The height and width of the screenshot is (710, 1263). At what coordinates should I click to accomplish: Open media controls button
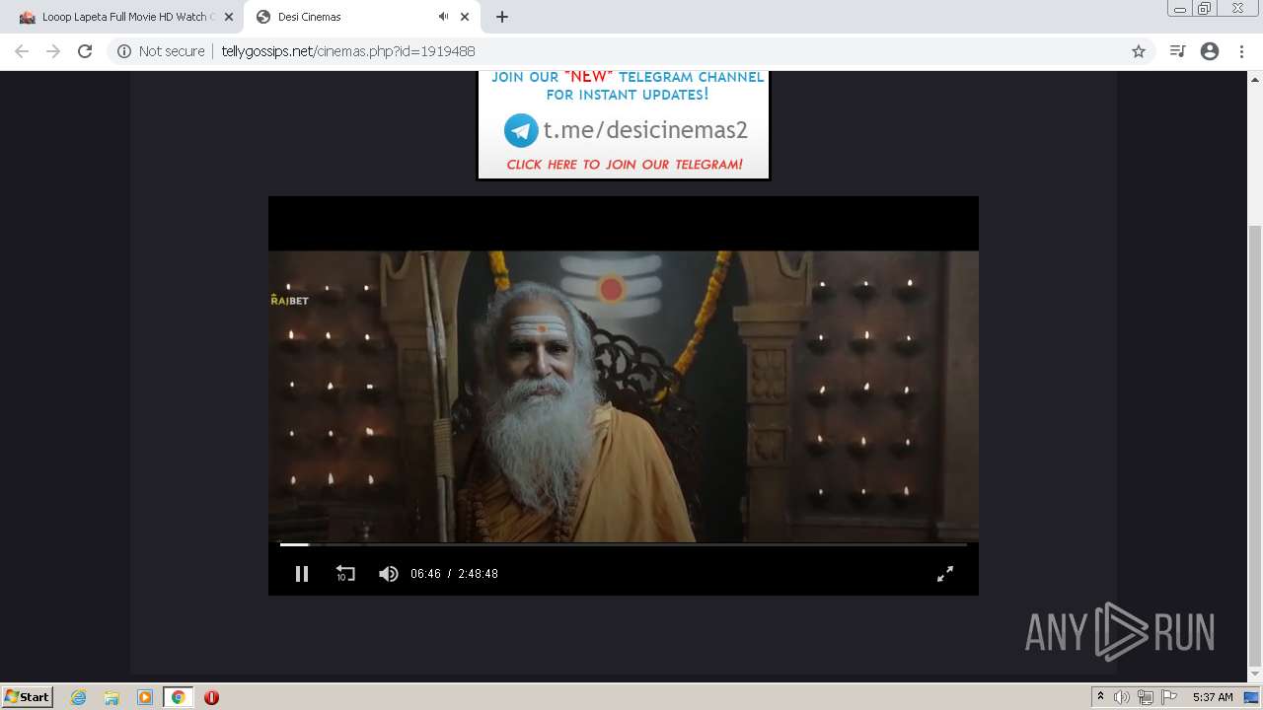(1177, 51)
